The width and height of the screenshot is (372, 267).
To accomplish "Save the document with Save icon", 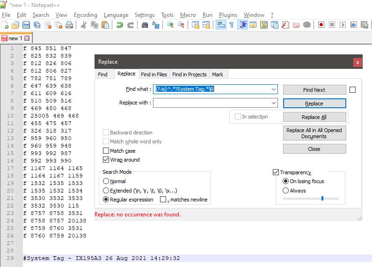I will 26,25.
